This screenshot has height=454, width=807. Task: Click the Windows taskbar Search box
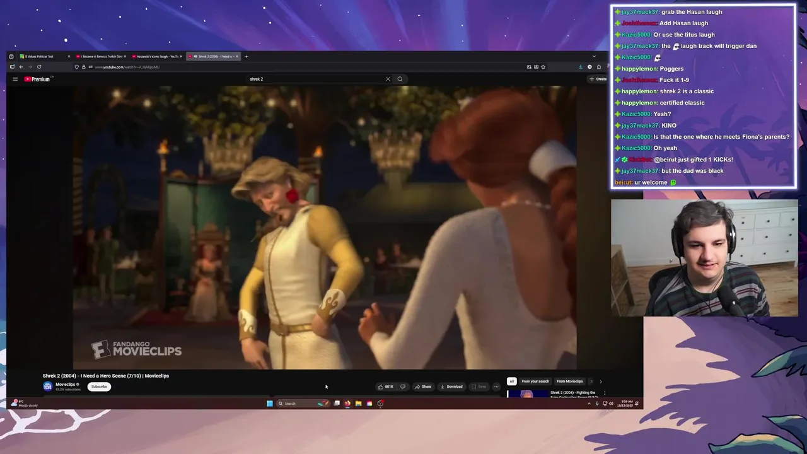click(303, 404)
